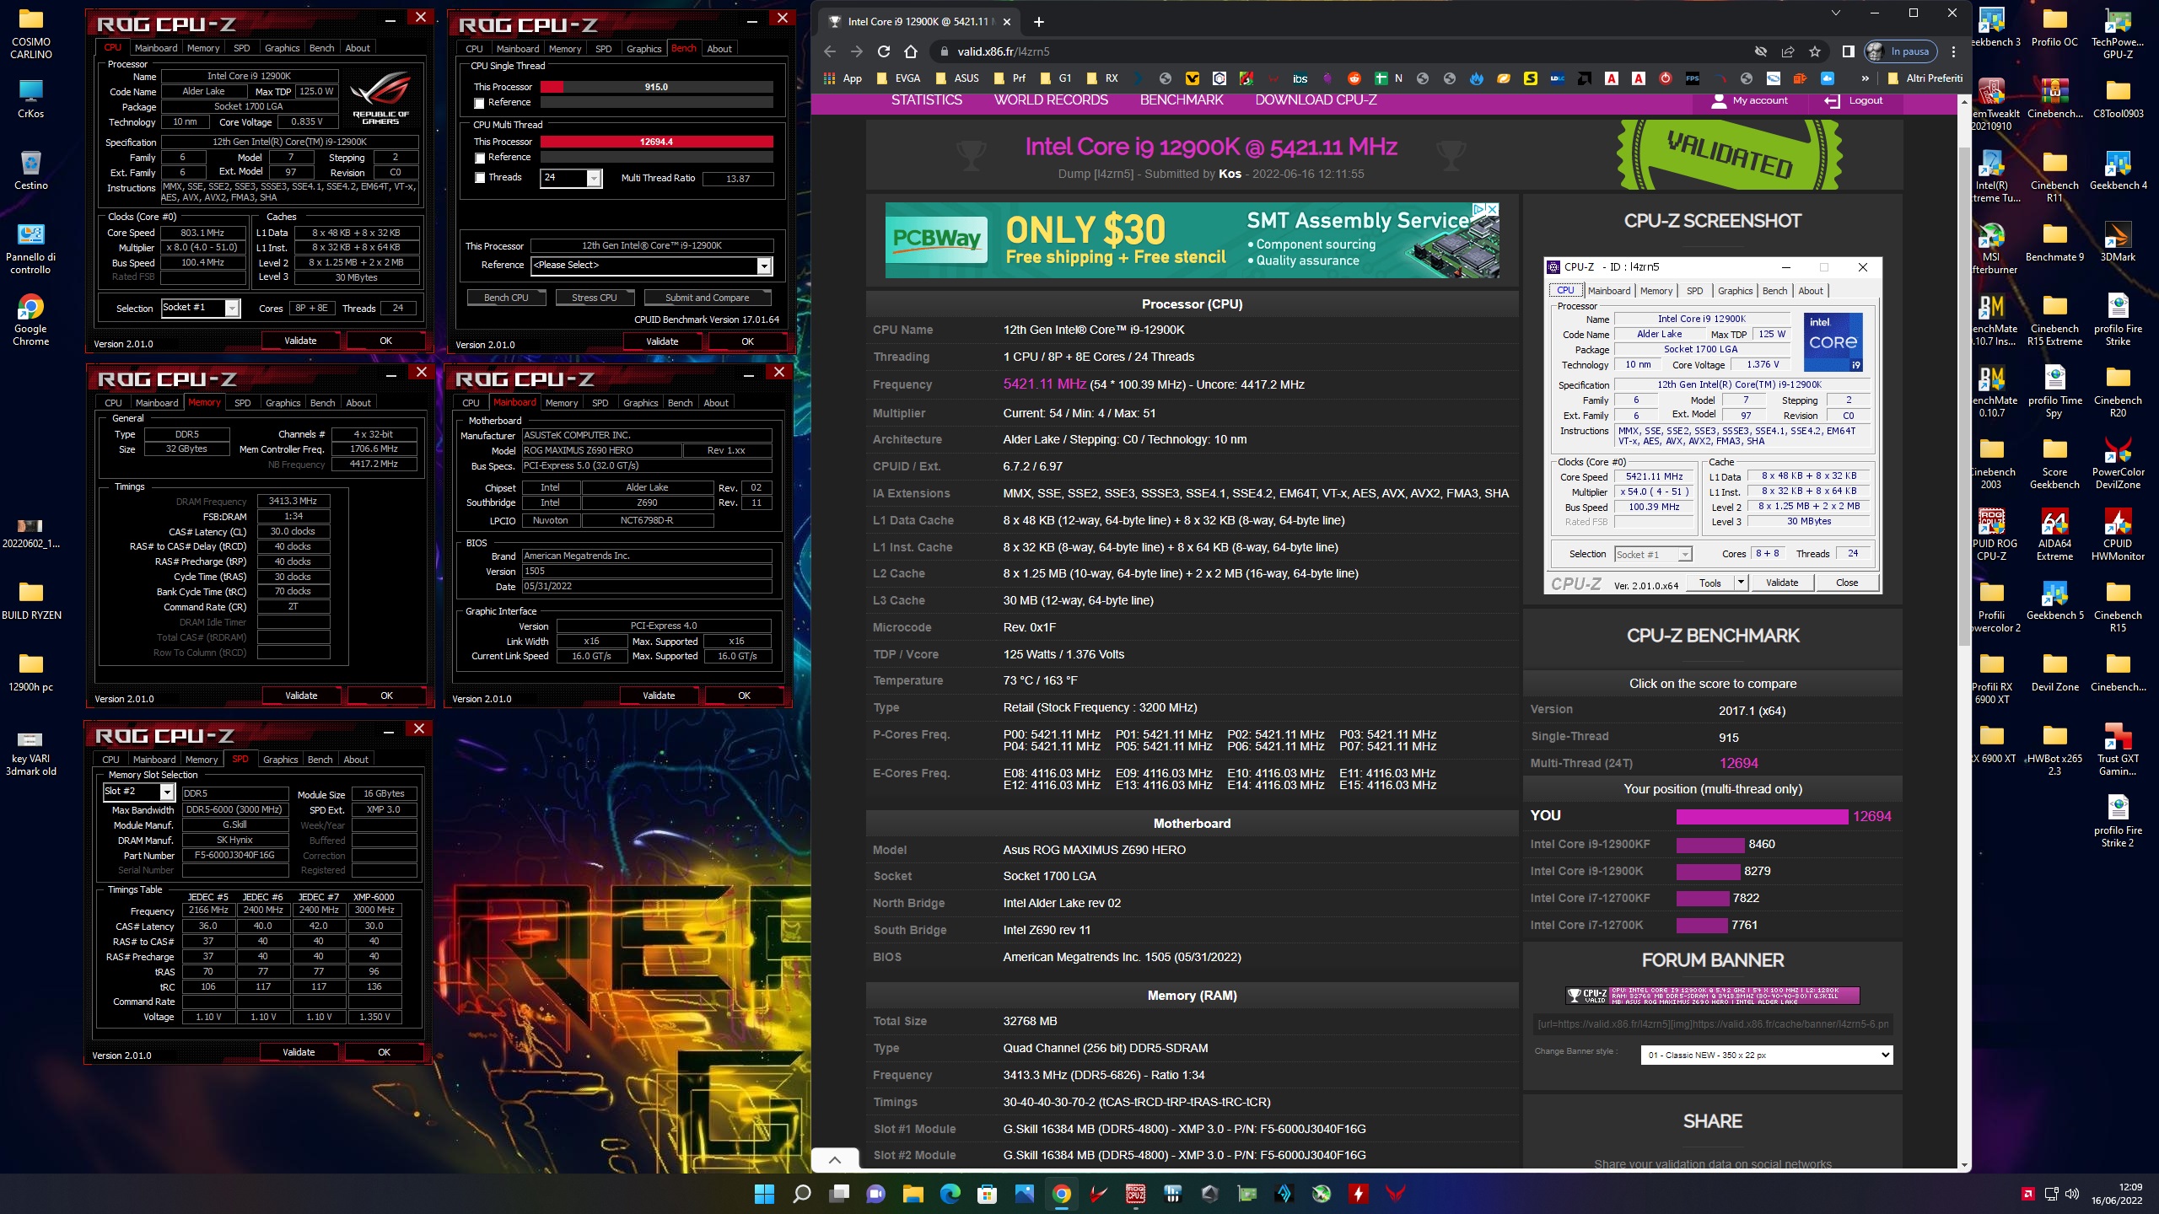Open Microsoft Edge from taskbar
Viewport: 2159px width, 1214px height.
click(950, 1194)
